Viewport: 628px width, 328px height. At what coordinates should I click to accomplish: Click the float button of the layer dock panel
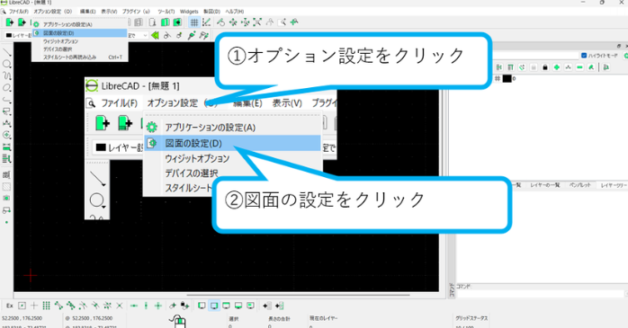tap(619, 46)
